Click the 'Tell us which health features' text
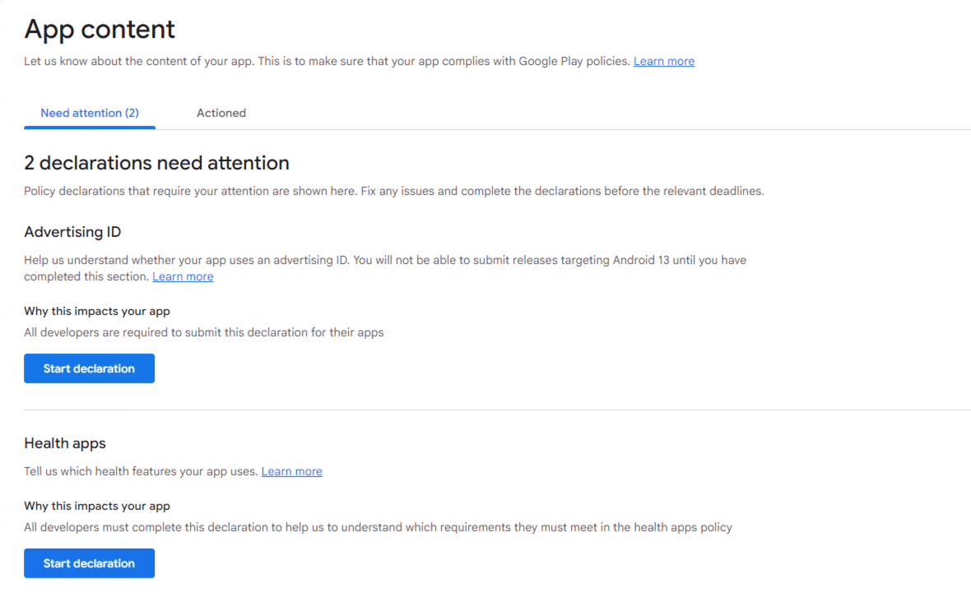 click(141, 471)
